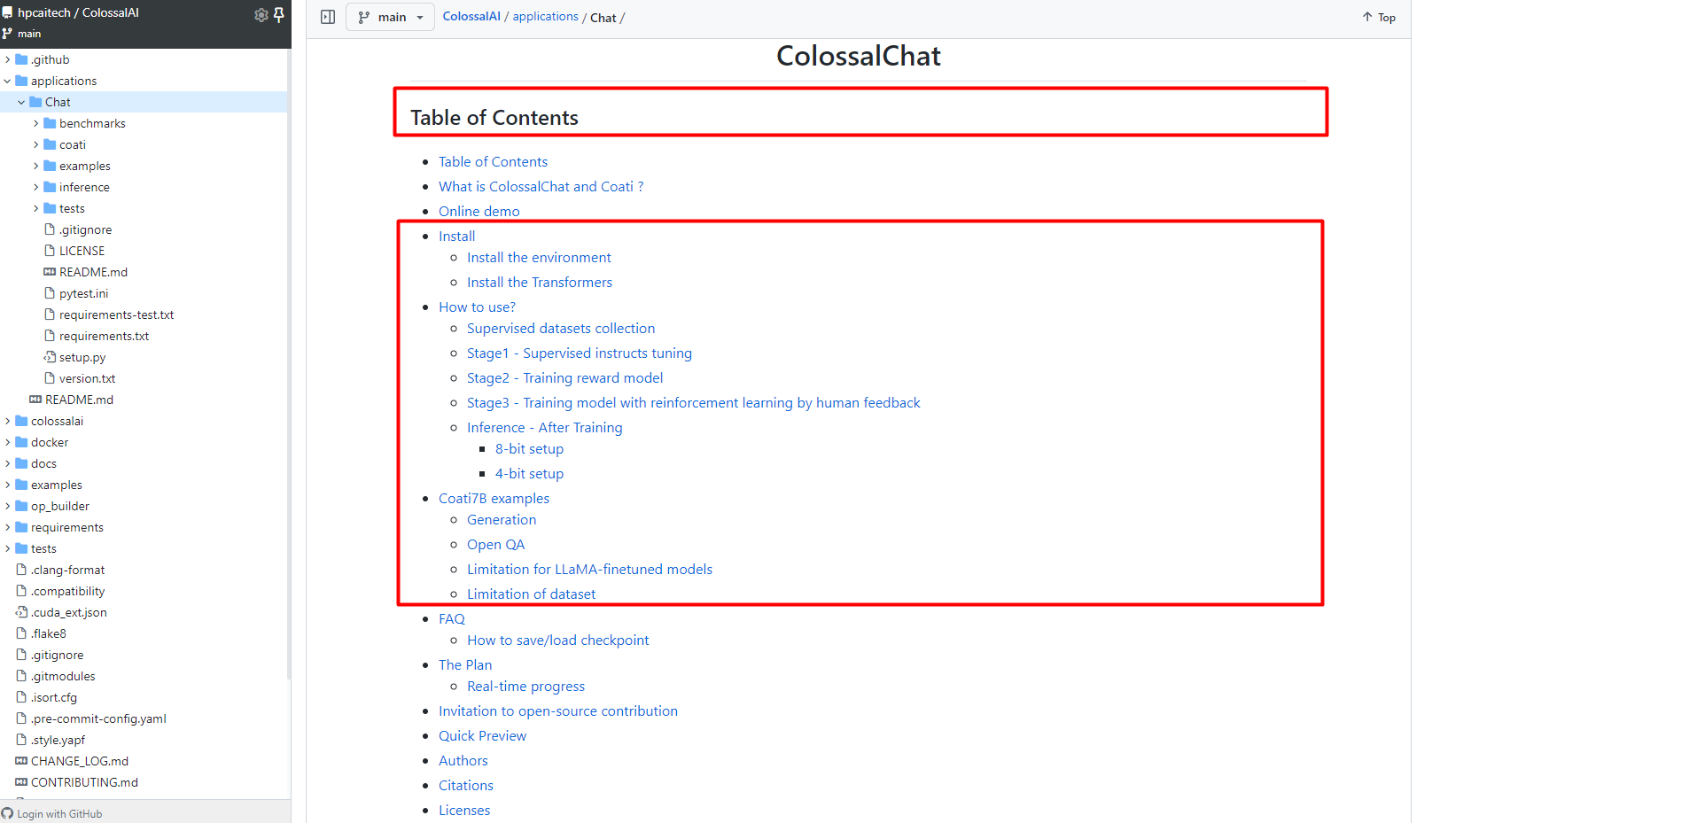
Task: Click the branch icon in the main button
Action: coord(364,17)
